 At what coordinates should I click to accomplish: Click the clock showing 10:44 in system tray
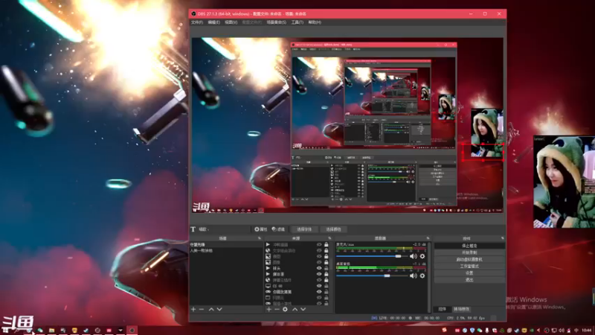click(x=587, y=330)
